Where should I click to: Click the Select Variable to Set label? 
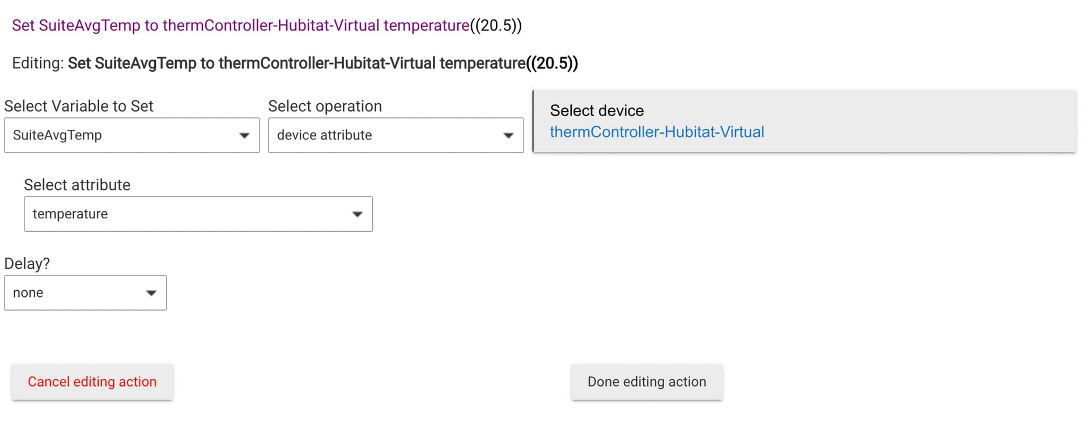click(79, 106)
